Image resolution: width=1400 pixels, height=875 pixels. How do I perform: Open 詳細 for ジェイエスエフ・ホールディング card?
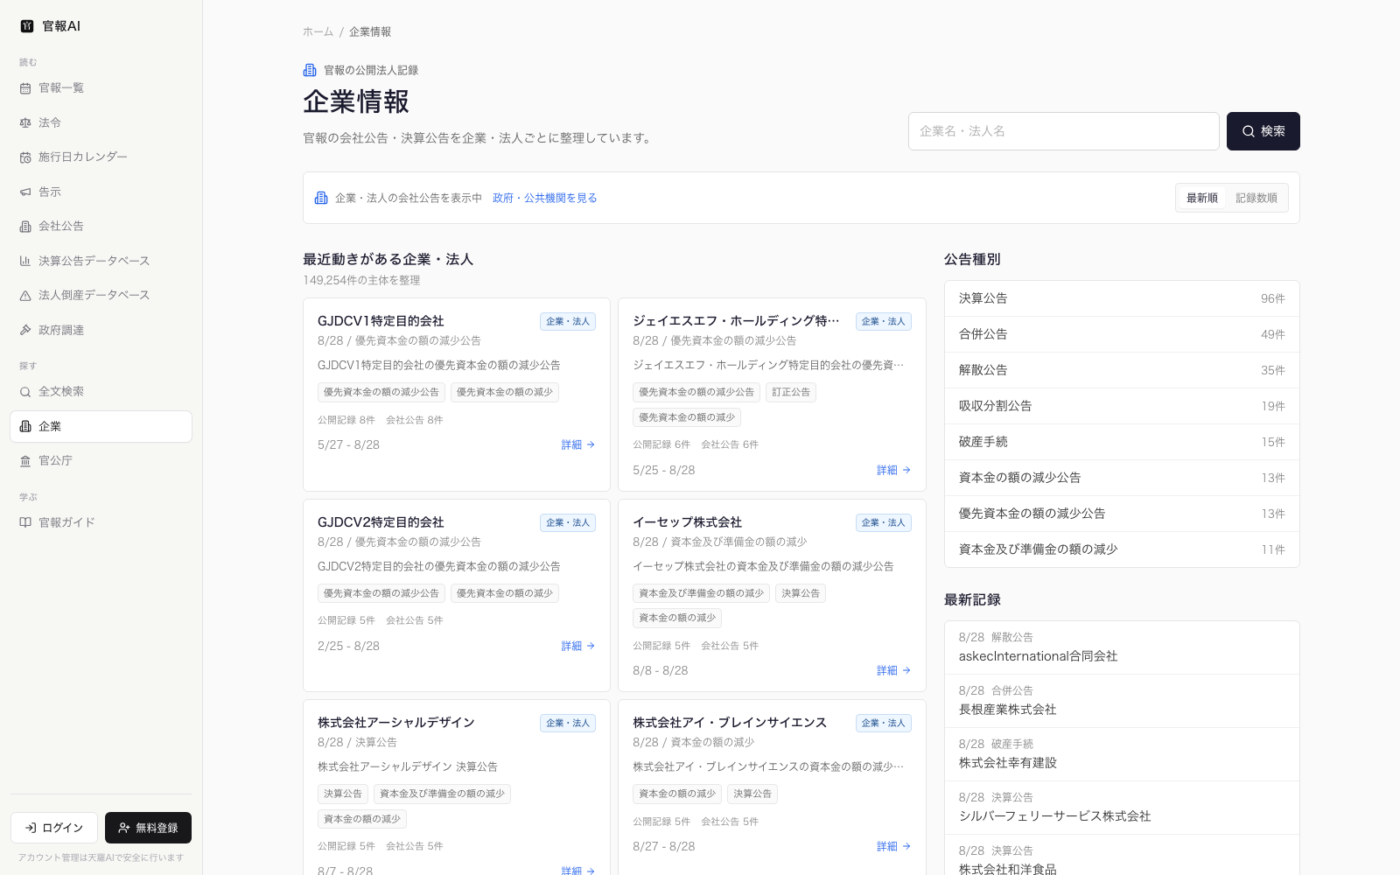click(894, 470)
